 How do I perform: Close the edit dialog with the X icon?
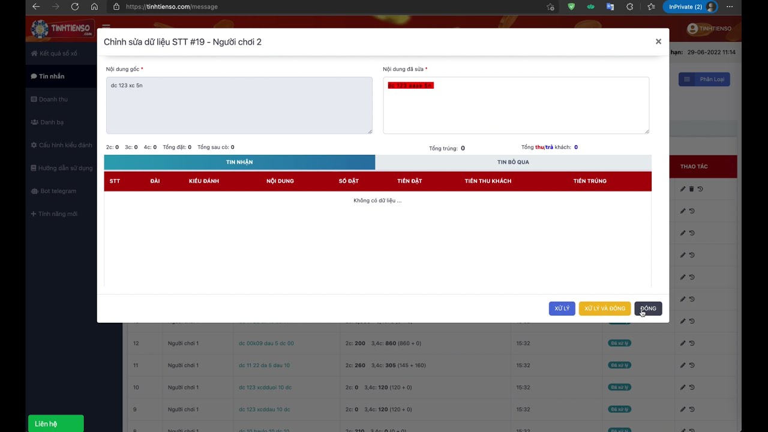click(x=658, y=41)
